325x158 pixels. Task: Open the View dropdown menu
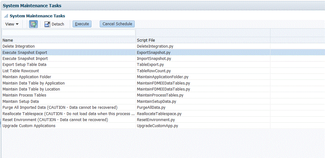tap(12, 24)
